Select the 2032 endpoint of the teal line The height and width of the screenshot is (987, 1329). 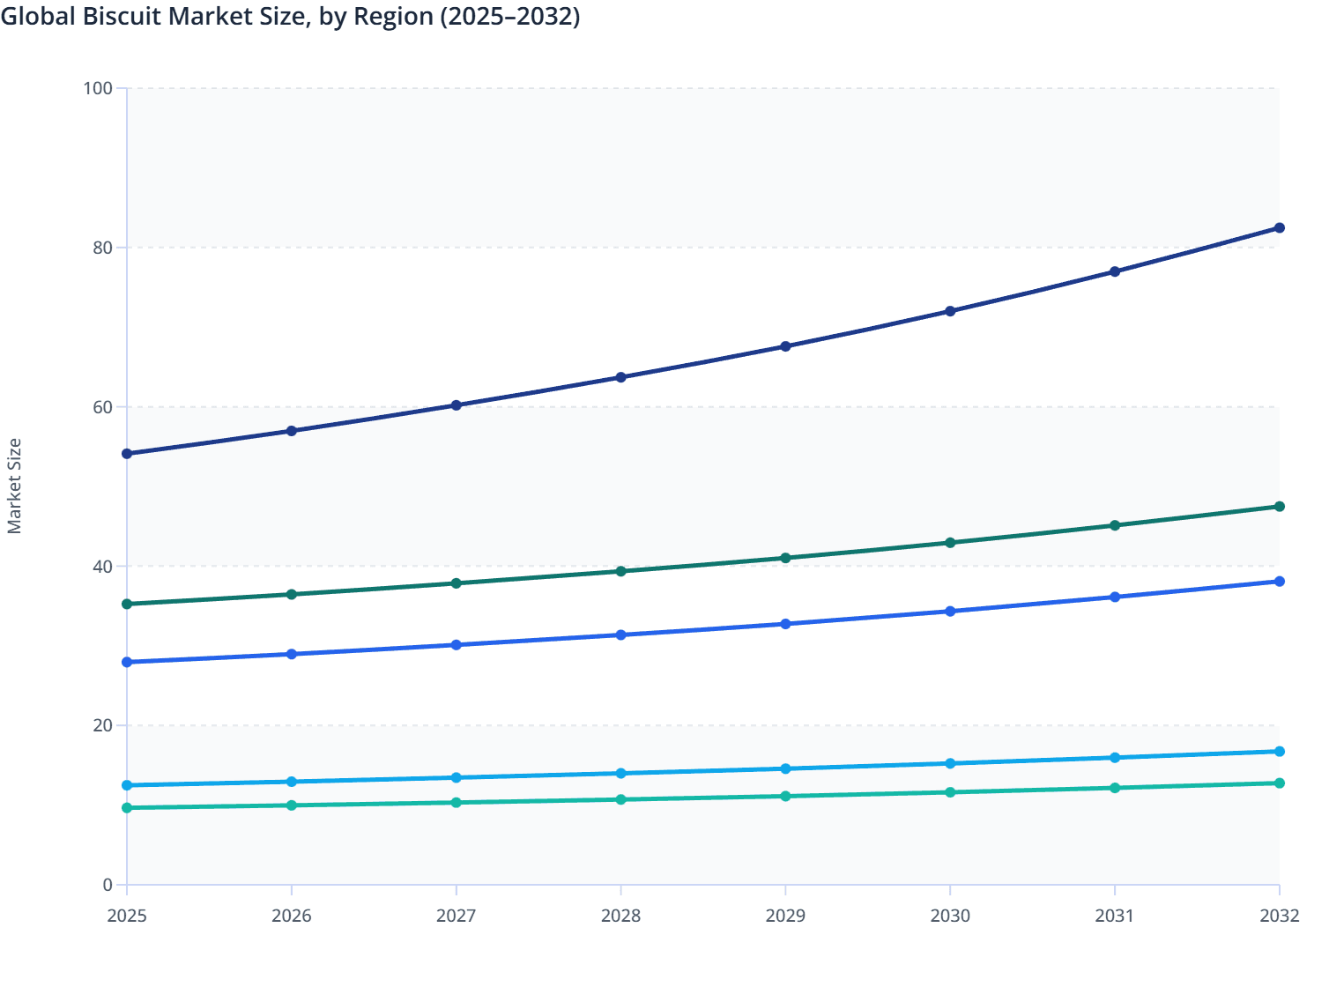(1280, 782)
